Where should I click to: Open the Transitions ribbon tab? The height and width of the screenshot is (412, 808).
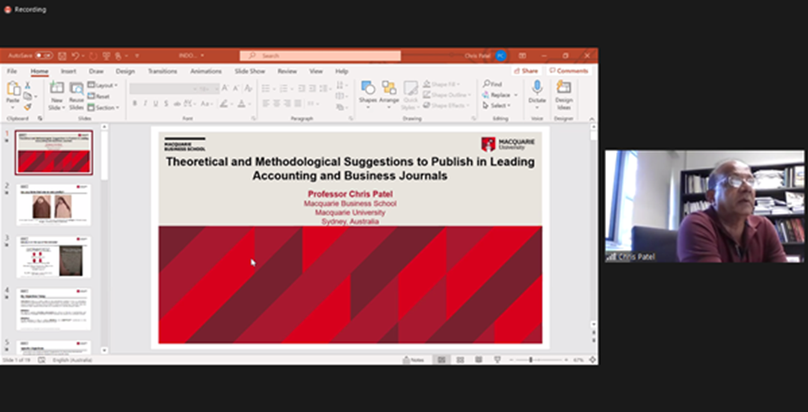(x=162, y=70)
